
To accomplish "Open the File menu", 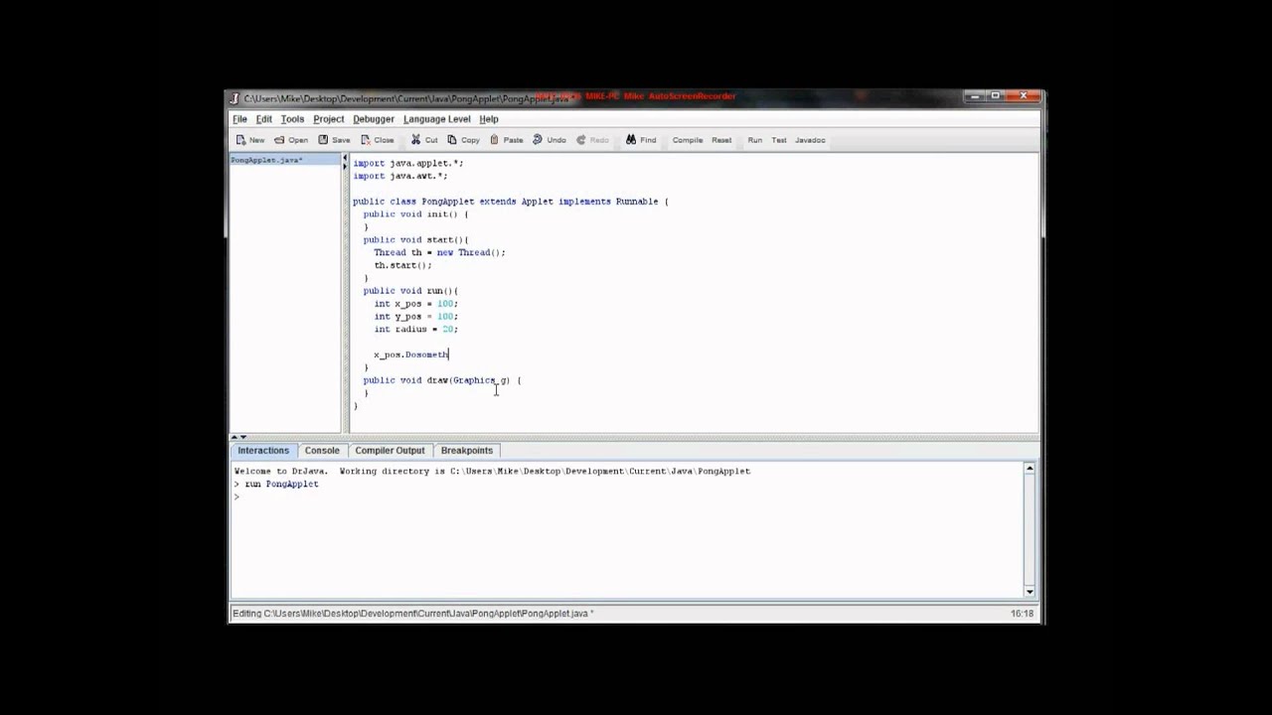I will click(x=239, y=119).
